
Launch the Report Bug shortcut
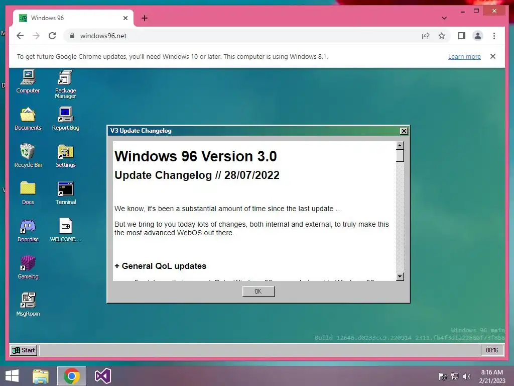[66, 119]
